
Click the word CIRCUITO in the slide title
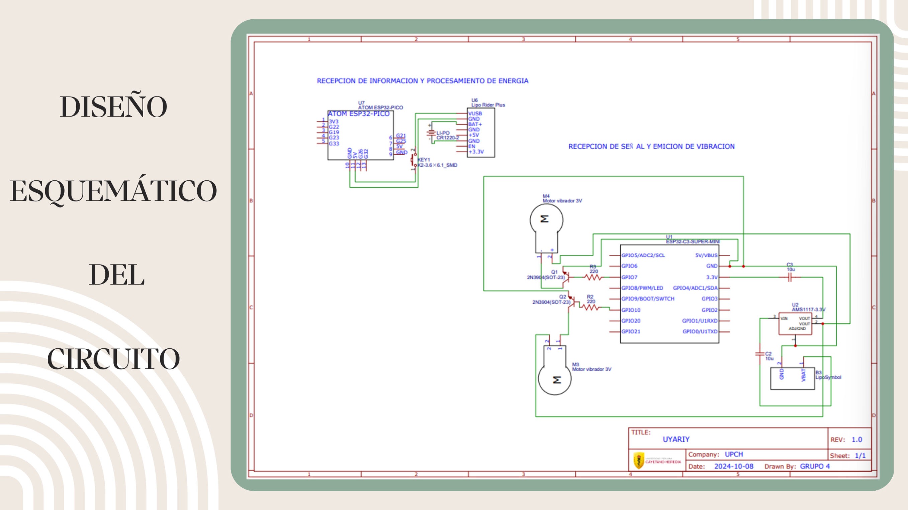[x=113, y=359]
